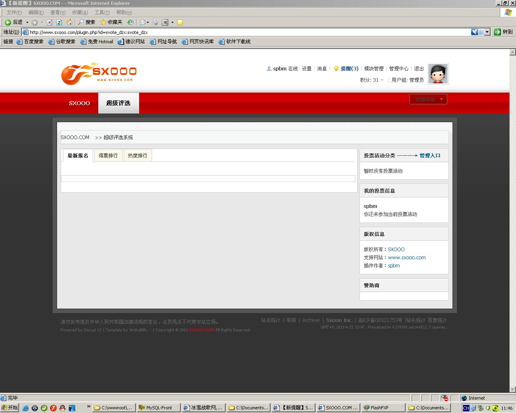Select the 超级评选 navigation tab
The height and width of the screenshot is (413, 516).
[x=118, y=103]
